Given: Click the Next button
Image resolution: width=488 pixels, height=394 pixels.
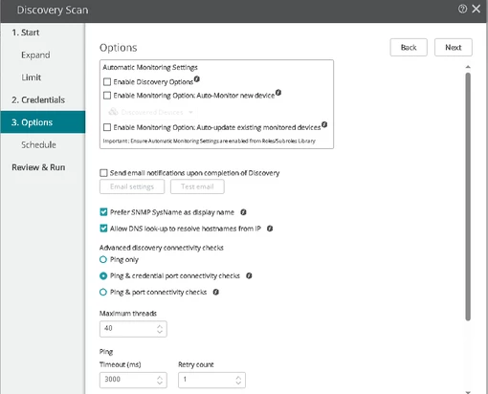Looking at the screenshot, I should pos(454,48).
